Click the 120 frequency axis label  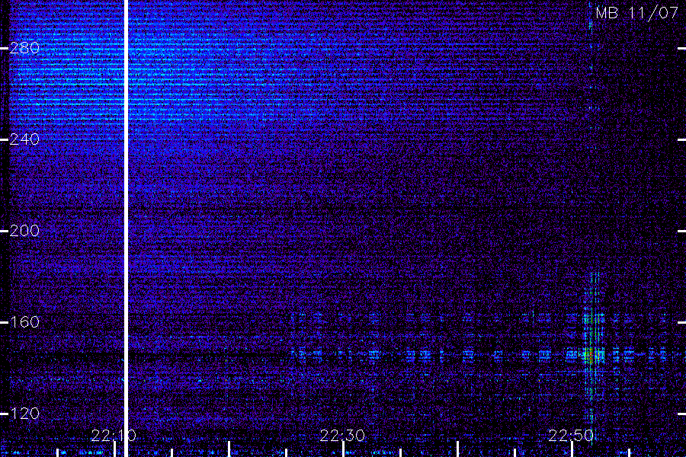[24, 414]
